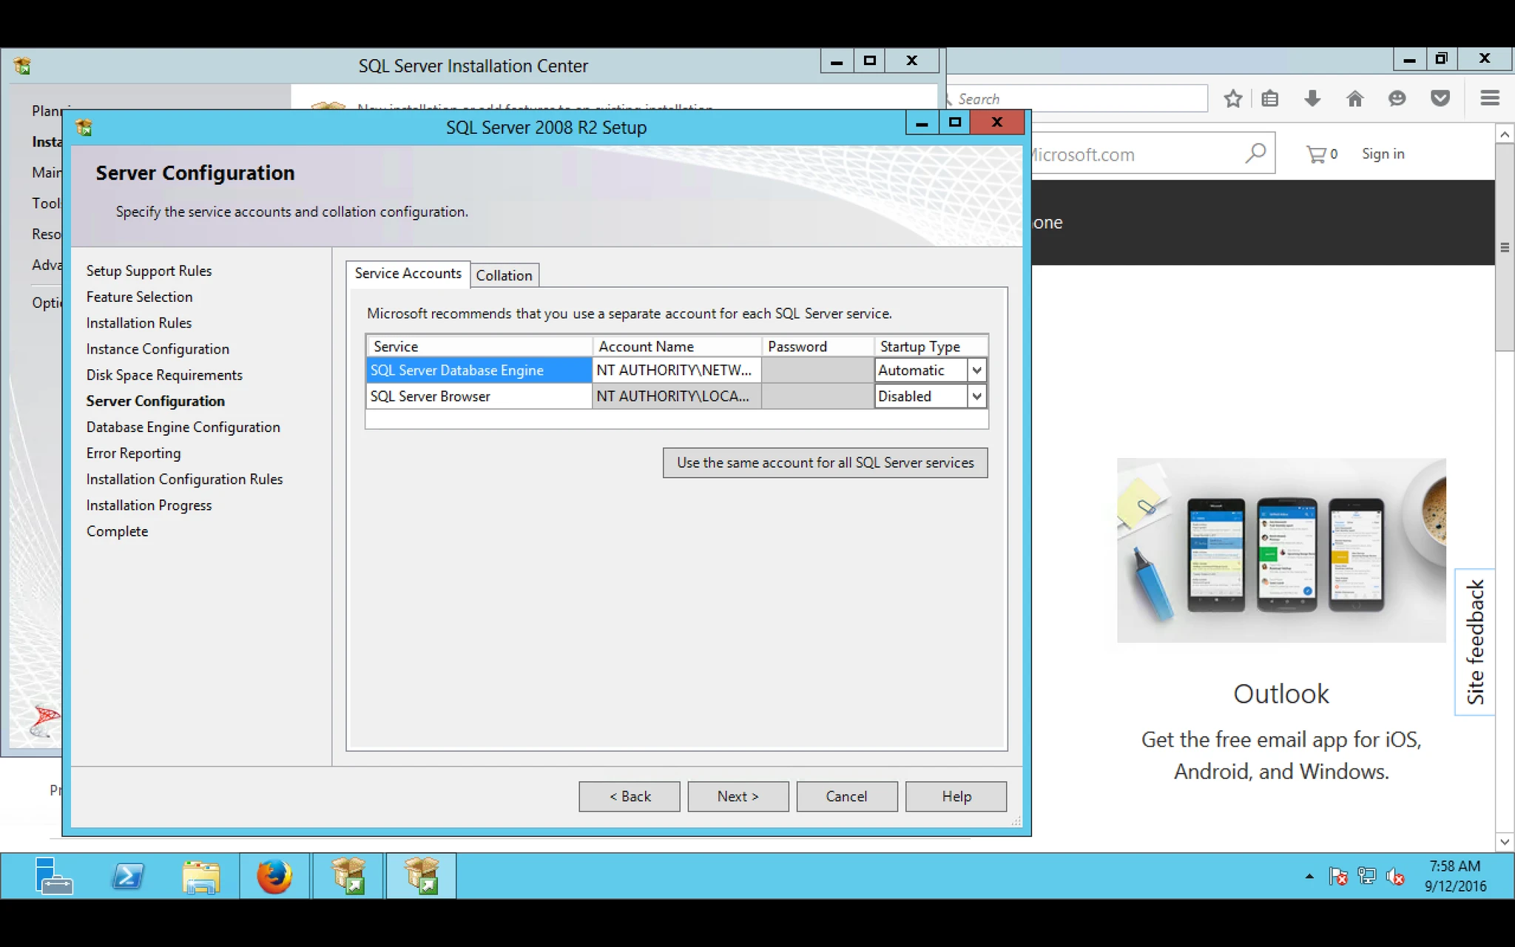Show hidden system tray icons arrow

click(x=1309, y=877)
